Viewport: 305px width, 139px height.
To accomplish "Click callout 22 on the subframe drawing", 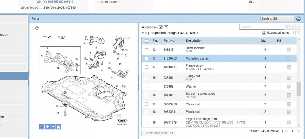I will click(58, 68).
